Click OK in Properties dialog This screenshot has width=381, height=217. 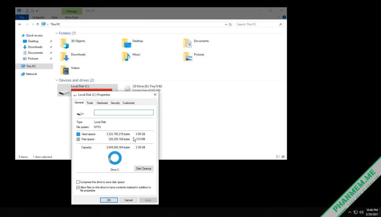[x=109, y=200]
